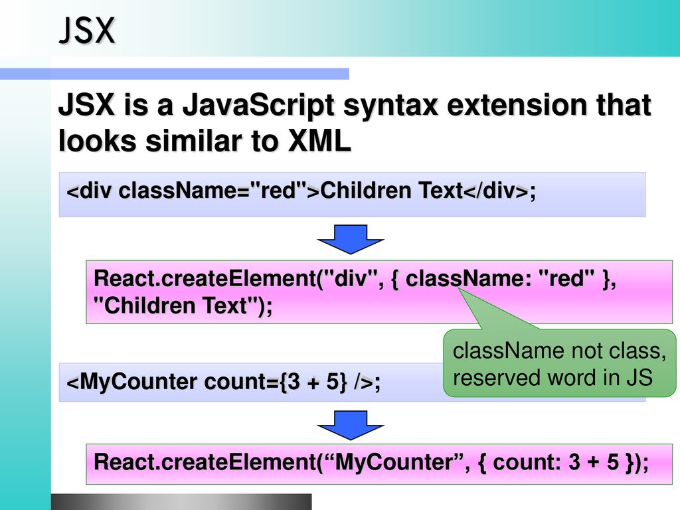Click the 'reserved word in JS' callout line
The width and height of the screenshot is (680, 510).
552,377
